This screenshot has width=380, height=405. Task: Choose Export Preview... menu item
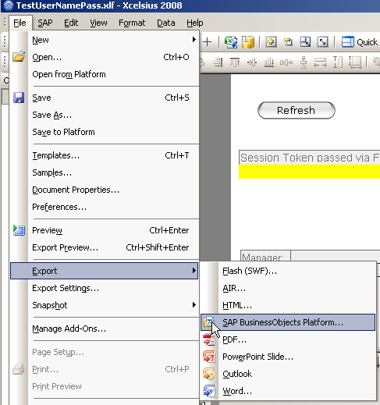pos(104,247)
